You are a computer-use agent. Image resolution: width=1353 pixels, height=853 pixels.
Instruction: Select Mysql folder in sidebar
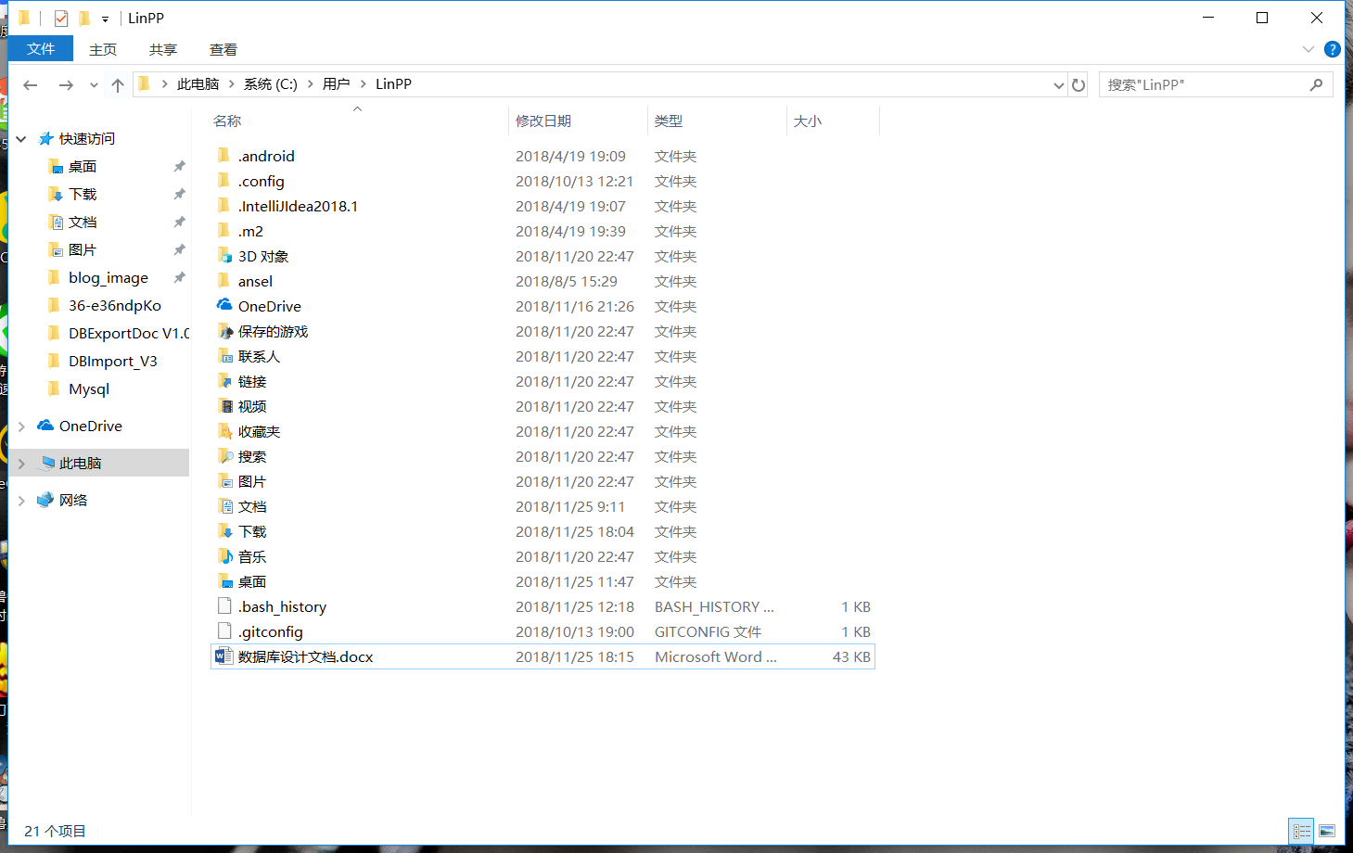(x=89, y=389)
